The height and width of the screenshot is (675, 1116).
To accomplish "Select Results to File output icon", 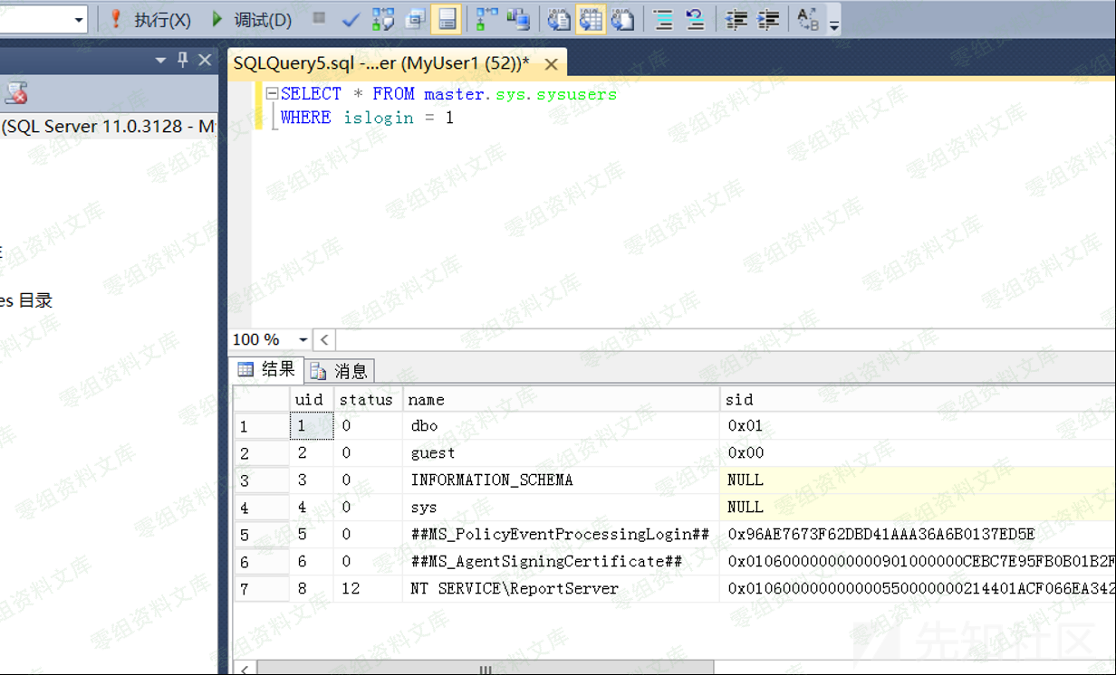I will tap(622, 20).
